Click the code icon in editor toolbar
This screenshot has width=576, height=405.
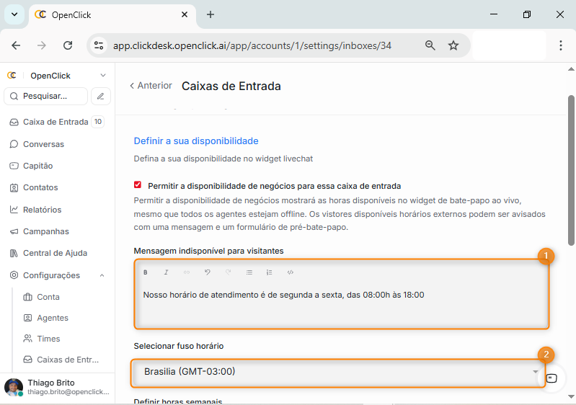click(291, 272)
